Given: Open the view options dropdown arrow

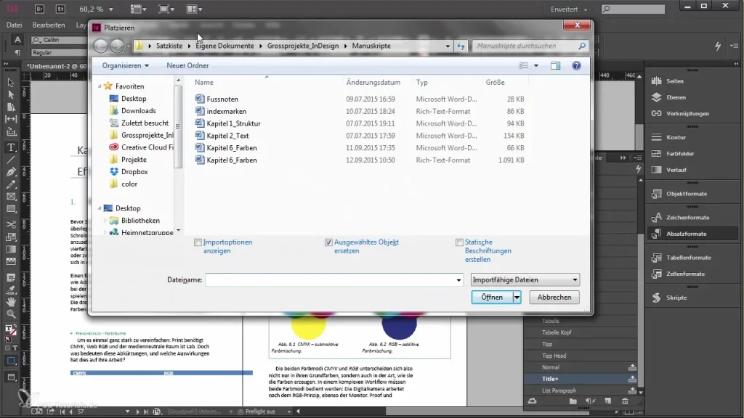Looking at the screenshot, I should pyautogui.click(x=536, y=66).
